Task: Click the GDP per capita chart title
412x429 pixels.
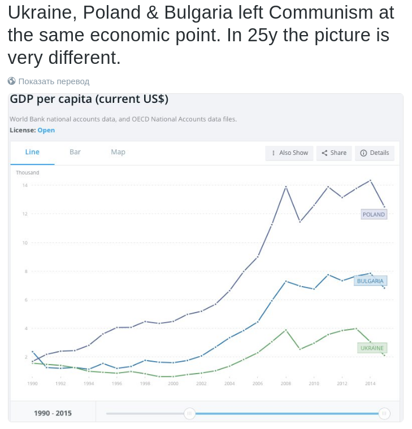Action: tap(89, 99)
